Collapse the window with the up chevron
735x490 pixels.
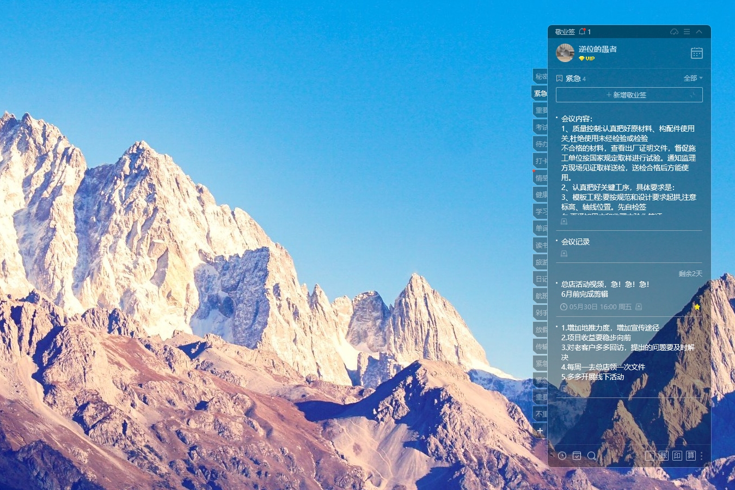pos(699,32)
